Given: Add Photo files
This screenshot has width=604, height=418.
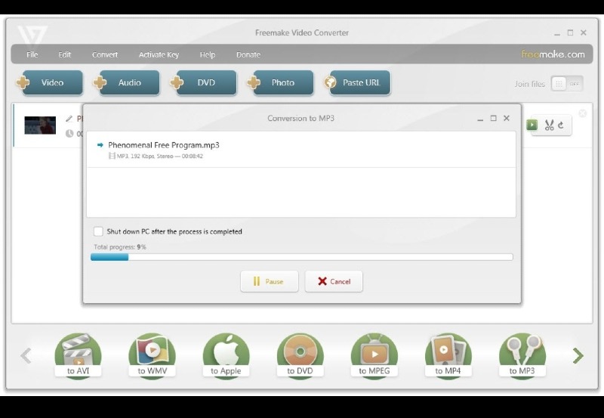Looking at the screenshot, I should (x=281, y=82).
